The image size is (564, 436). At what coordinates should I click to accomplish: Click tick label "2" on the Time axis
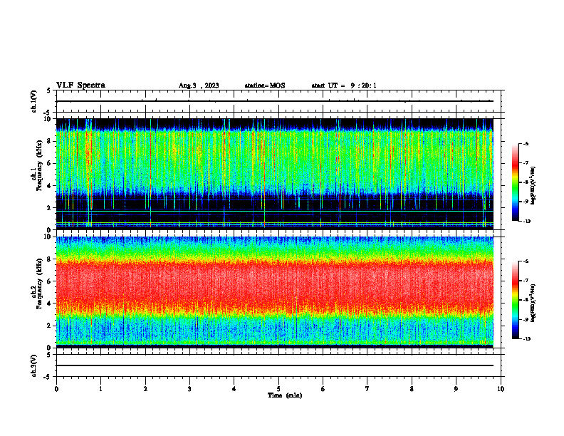click(145, 389)
